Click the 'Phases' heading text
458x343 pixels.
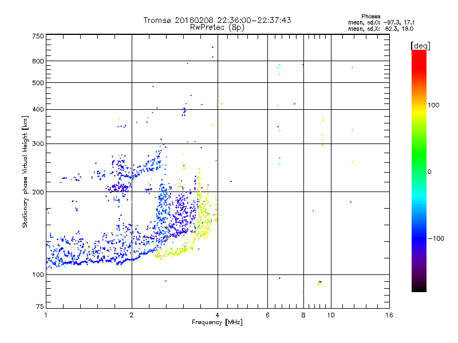(370, 17)
